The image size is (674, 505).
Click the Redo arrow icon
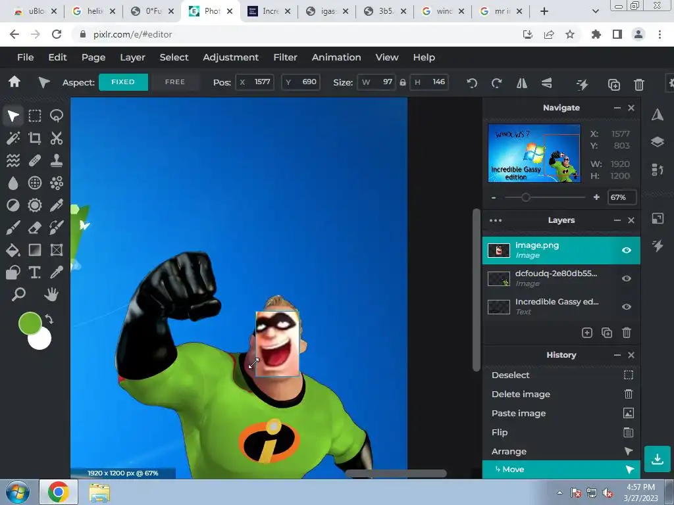coord(496,84)
